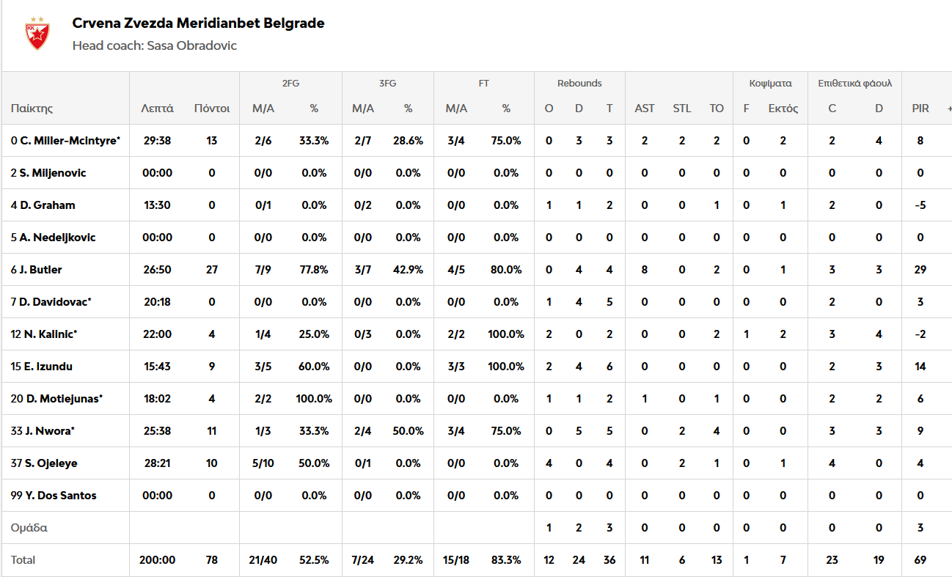Click the Rebounds column group header
Viewport: 952px width, 577px height.
pos(579,84)
